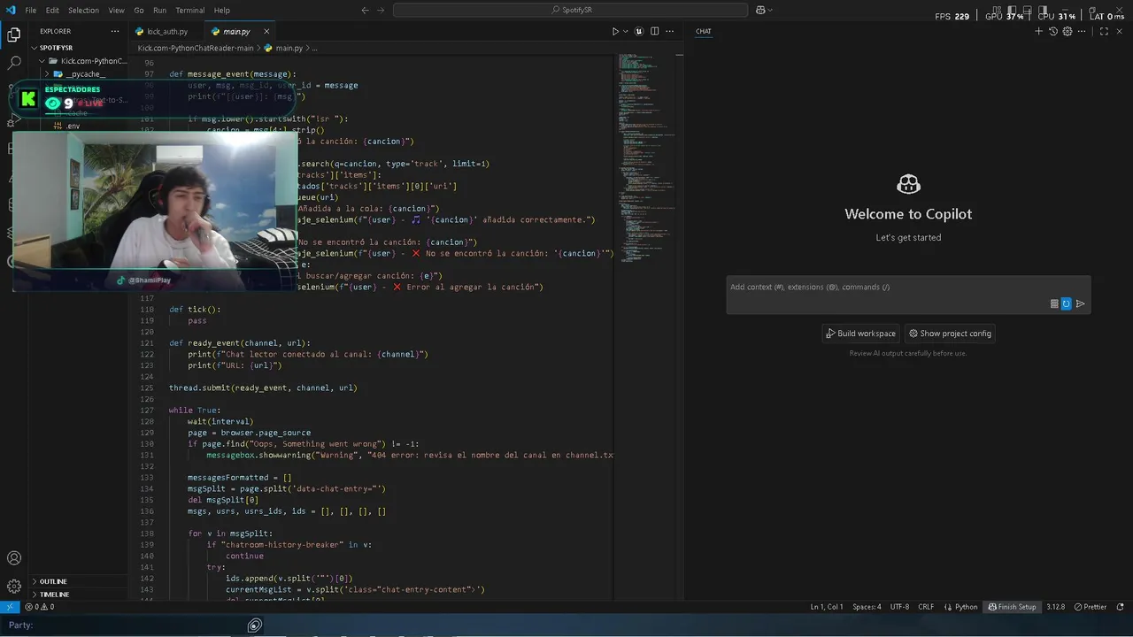Change line endings via CRLF
Image resolution: width=1133 pixels, height=637 pixels.
coord(926,607)
